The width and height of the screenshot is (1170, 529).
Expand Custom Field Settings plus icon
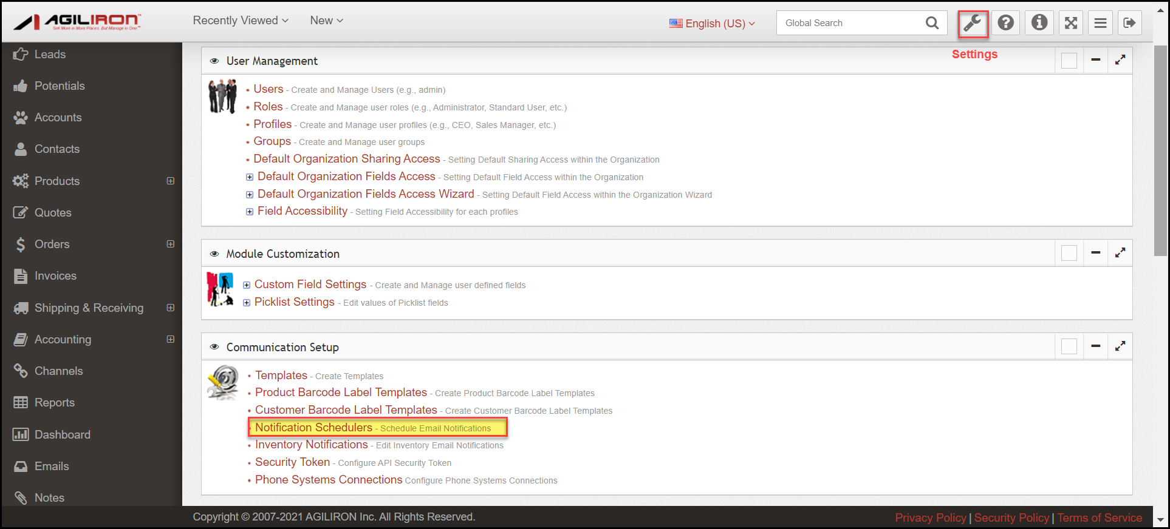pos(247,285)
